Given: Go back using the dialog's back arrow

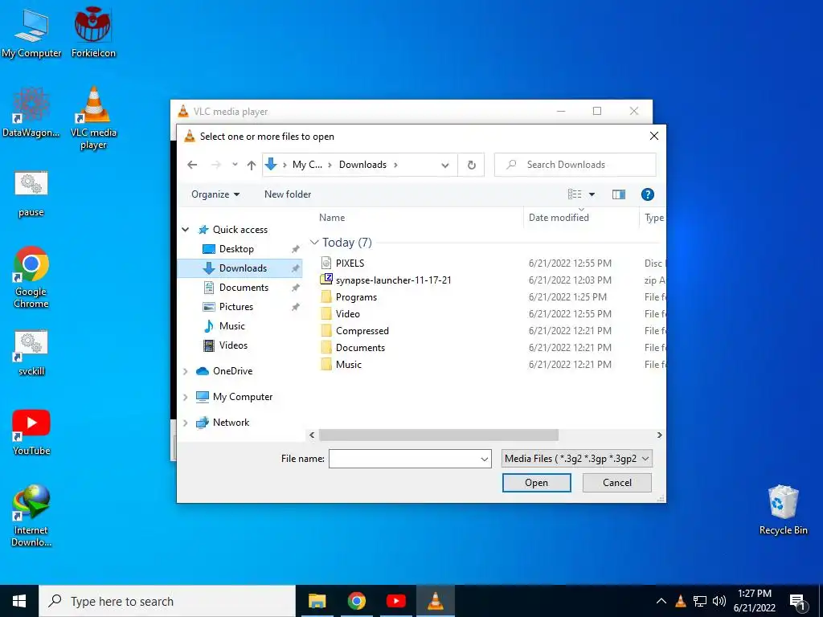Looking at the screenshot, I should [192, 165].
